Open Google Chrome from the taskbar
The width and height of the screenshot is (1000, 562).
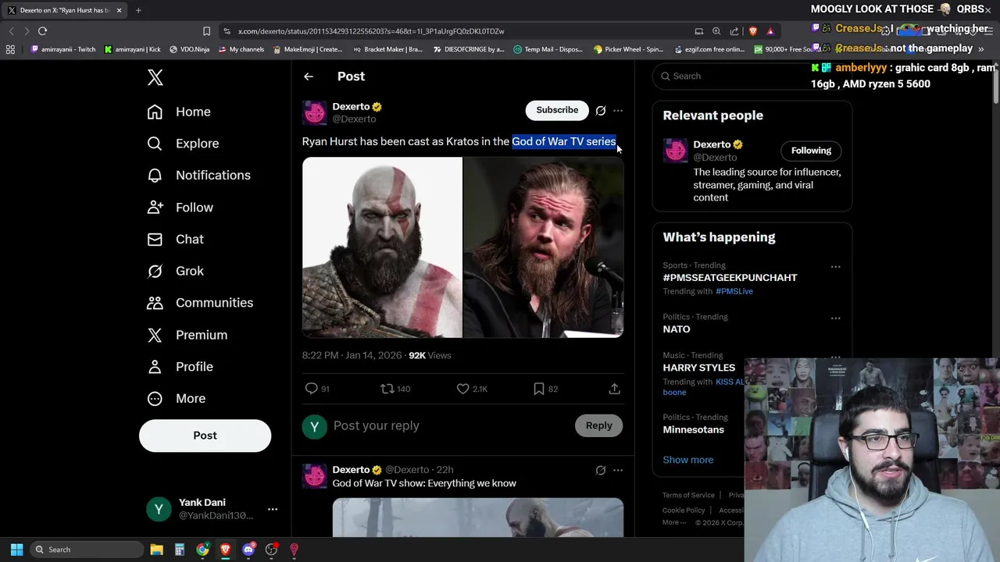click(x=202, y=550)
